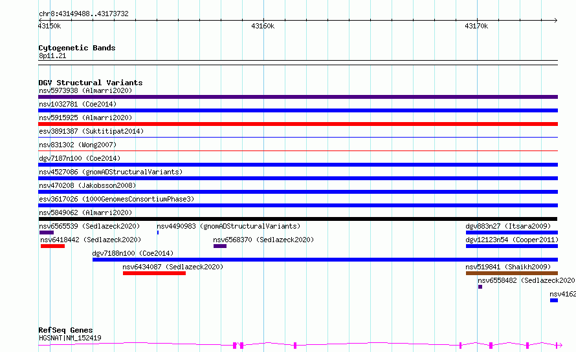576x352 pixels.
Task: Click the nsv5973938 (Almarri2020) variant label
Action: 85,90
